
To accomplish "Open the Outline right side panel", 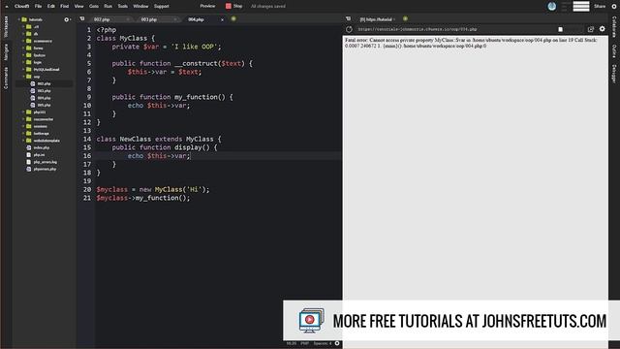I will 614,51.
